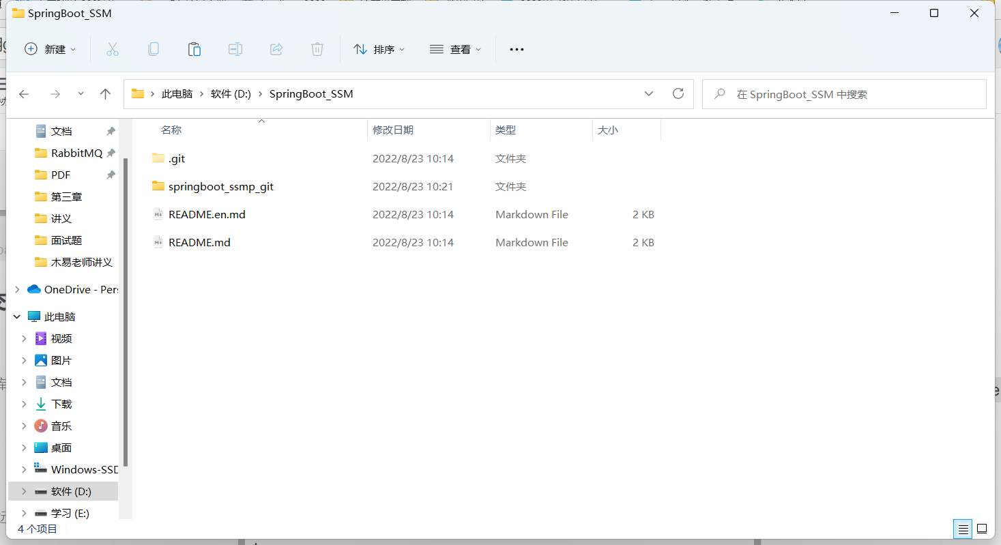Switch to details view icon in status bar

pyautogui.click(x=963, y=529)
